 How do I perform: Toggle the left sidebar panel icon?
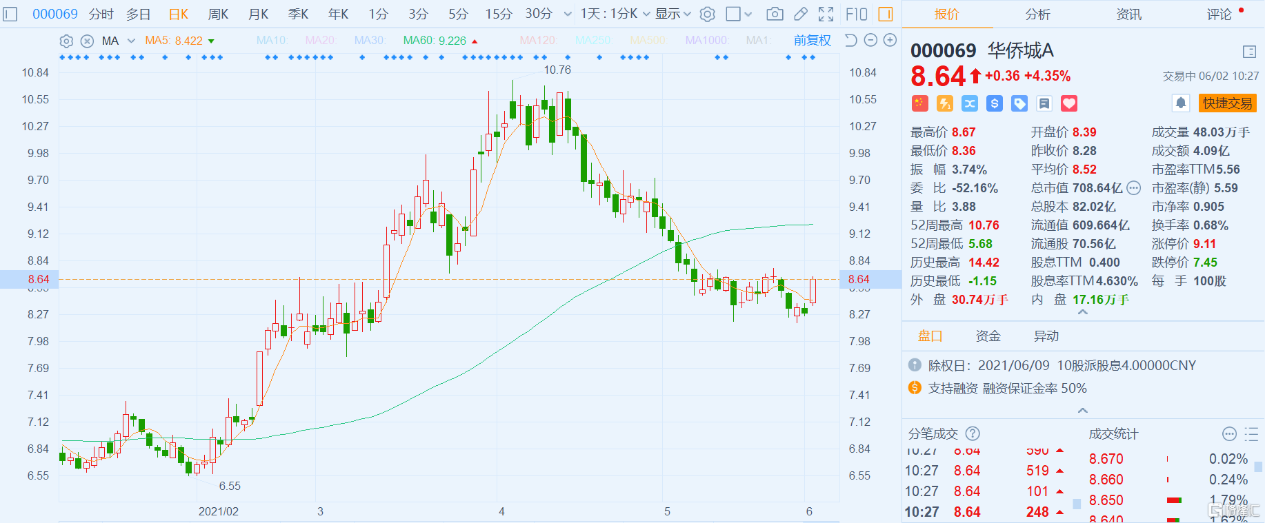pos(10,14)
